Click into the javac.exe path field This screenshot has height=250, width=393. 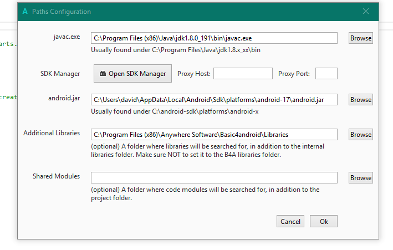point(214,38)
